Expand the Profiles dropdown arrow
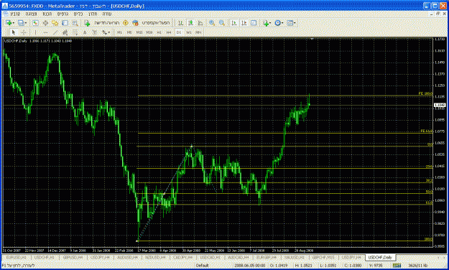Viewport: 449px width, 270px height. click(26, 23)
